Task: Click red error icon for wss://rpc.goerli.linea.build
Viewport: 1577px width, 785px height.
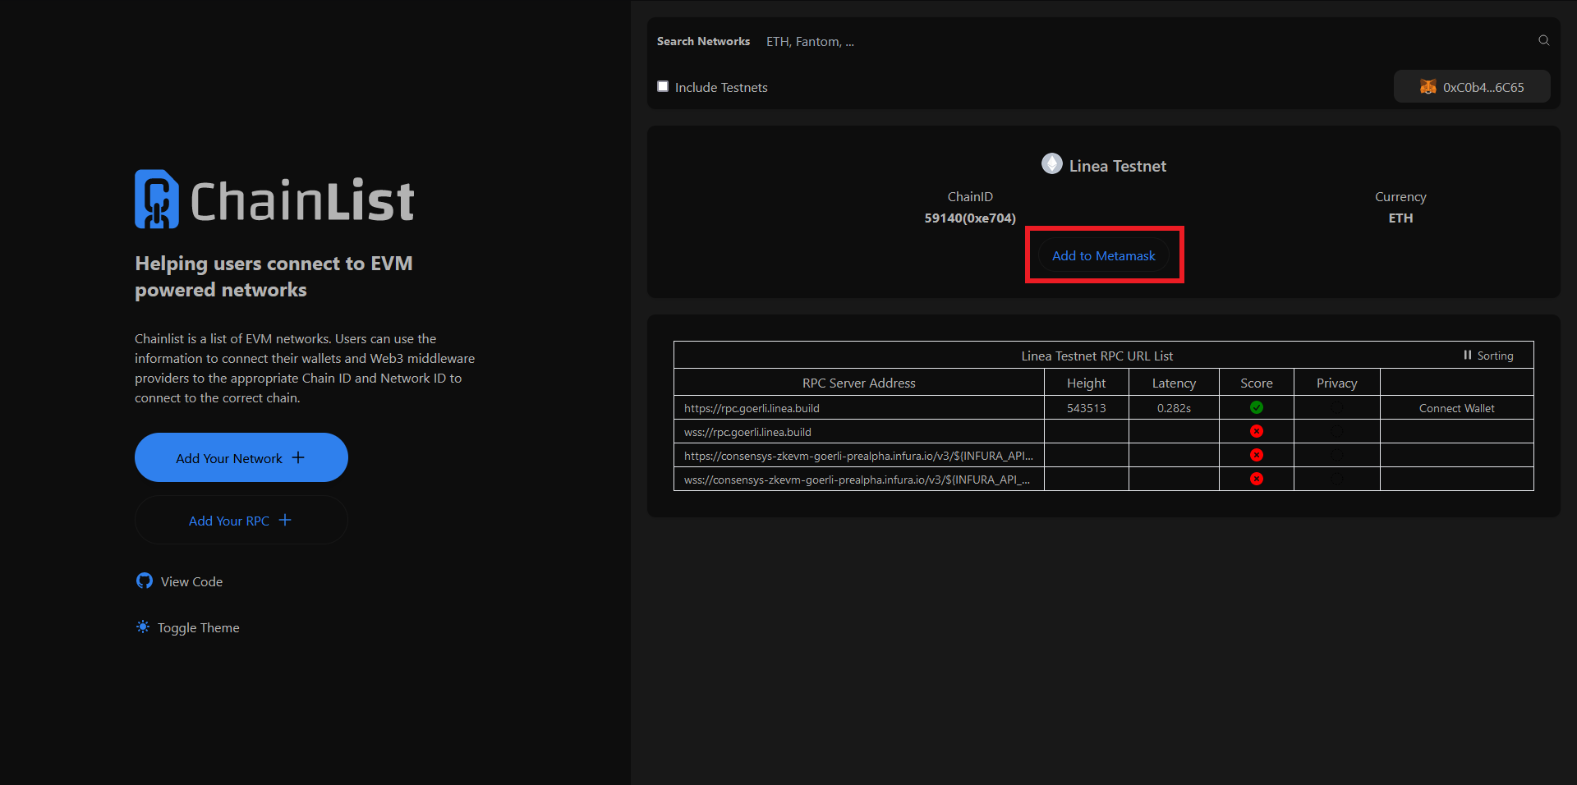Action: point(1256,431)
